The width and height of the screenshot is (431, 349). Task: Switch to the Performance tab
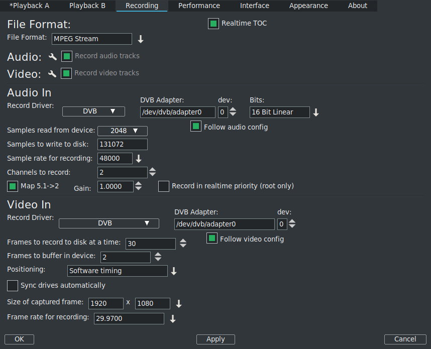point(199,6)
